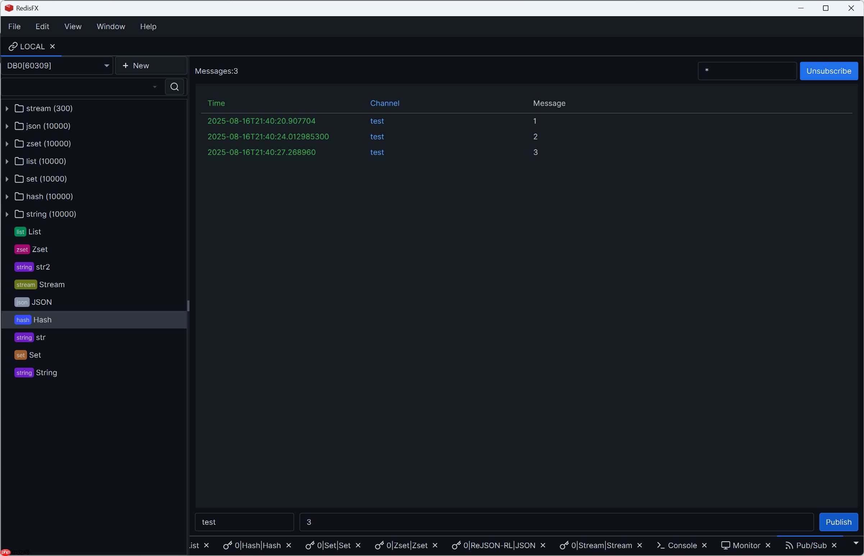This screenshot has width=864, height=556.
Task: Expand the stream (300) folder
Action: coord(6,108)
